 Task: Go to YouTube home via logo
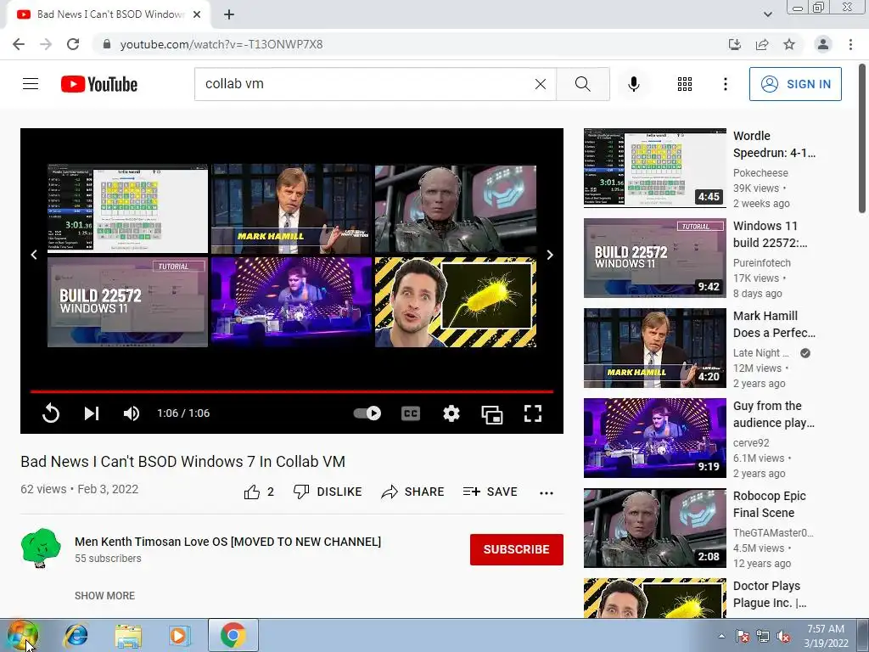99,84
